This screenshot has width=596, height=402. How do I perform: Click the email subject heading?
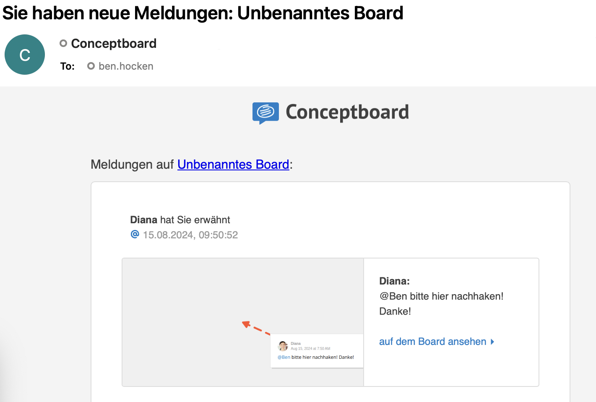pyautogui.click(x=203, y=13)
